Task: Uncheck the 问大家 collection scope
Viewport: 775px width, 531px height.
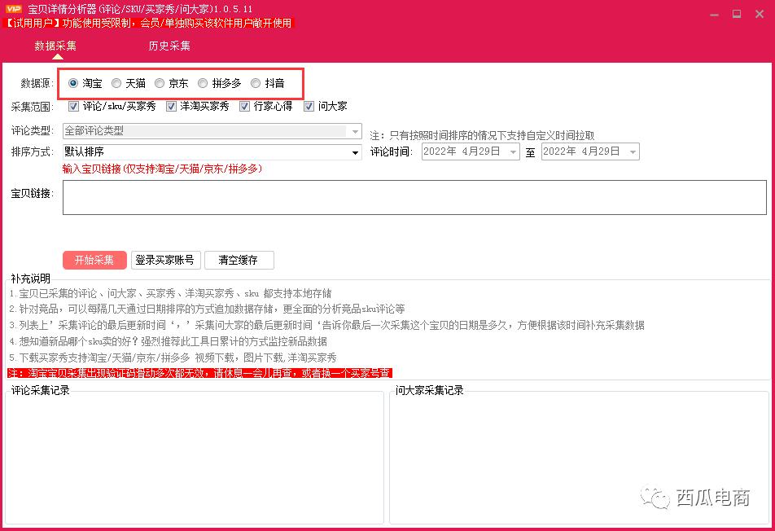Action: (x=308, y=105)
